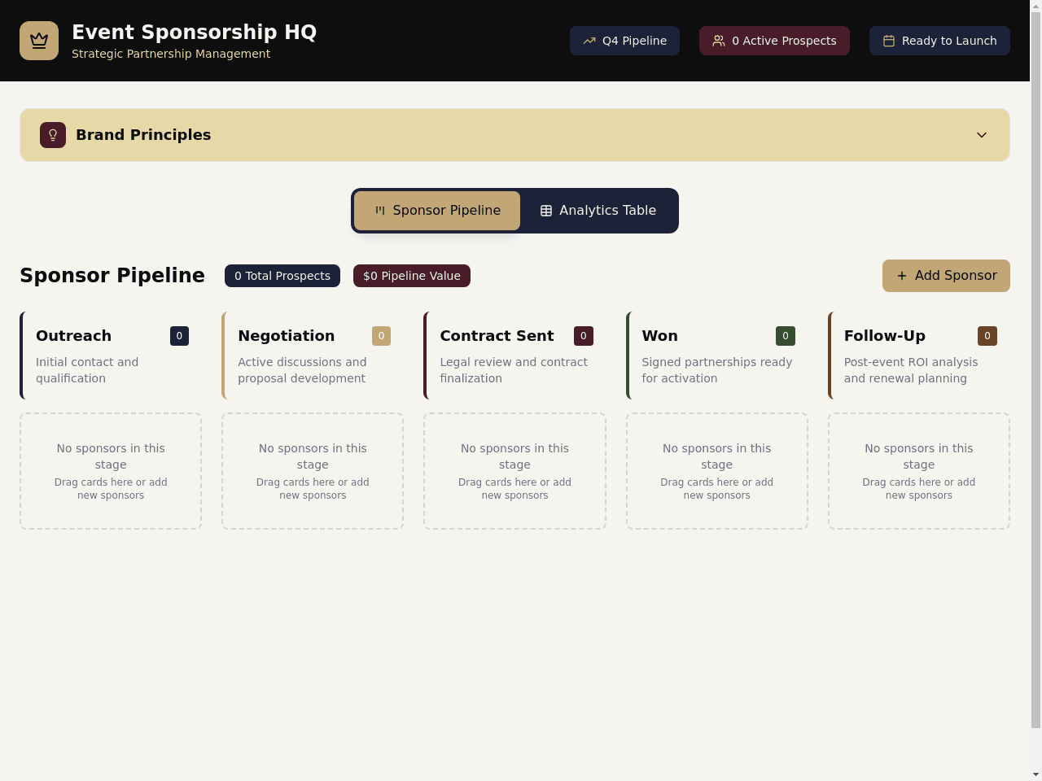
Task: Click the 0 Total Prospects pill
Action: pyautogui.click(x=282, y=276)
